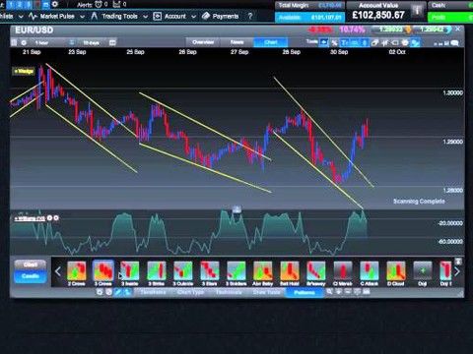Select the Breakaway candlestick pattern
The width and height of the screenshot is (473, 354).
pos(316,273)
